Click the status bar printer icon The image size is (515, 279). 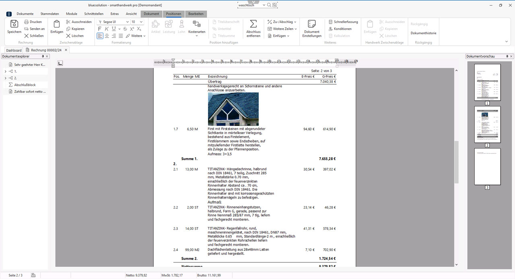pos(33,275)
